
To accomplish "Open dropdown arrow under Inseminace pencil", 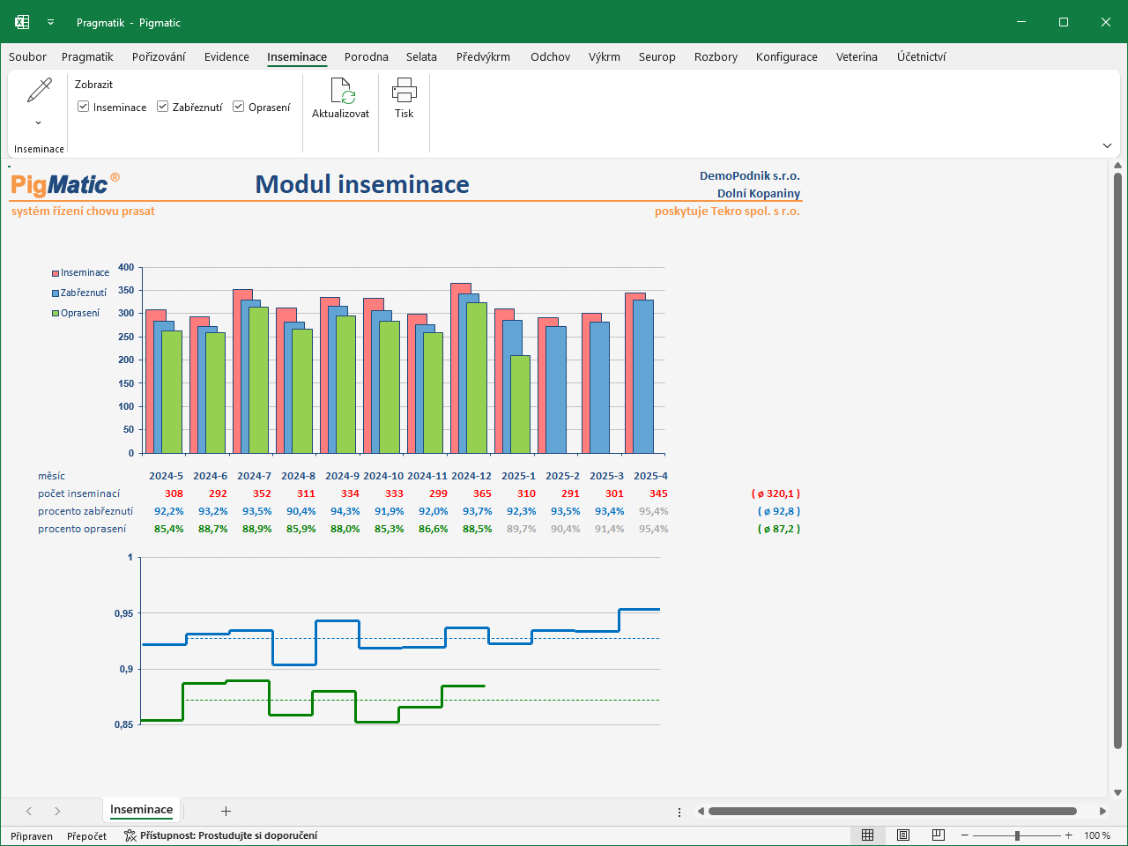I will pos(39,123).
